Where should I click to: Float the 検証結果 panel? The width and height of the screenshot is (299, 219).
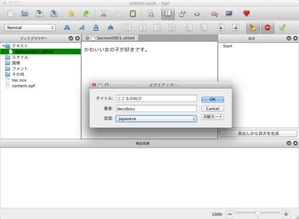click(x=289, y=143)
